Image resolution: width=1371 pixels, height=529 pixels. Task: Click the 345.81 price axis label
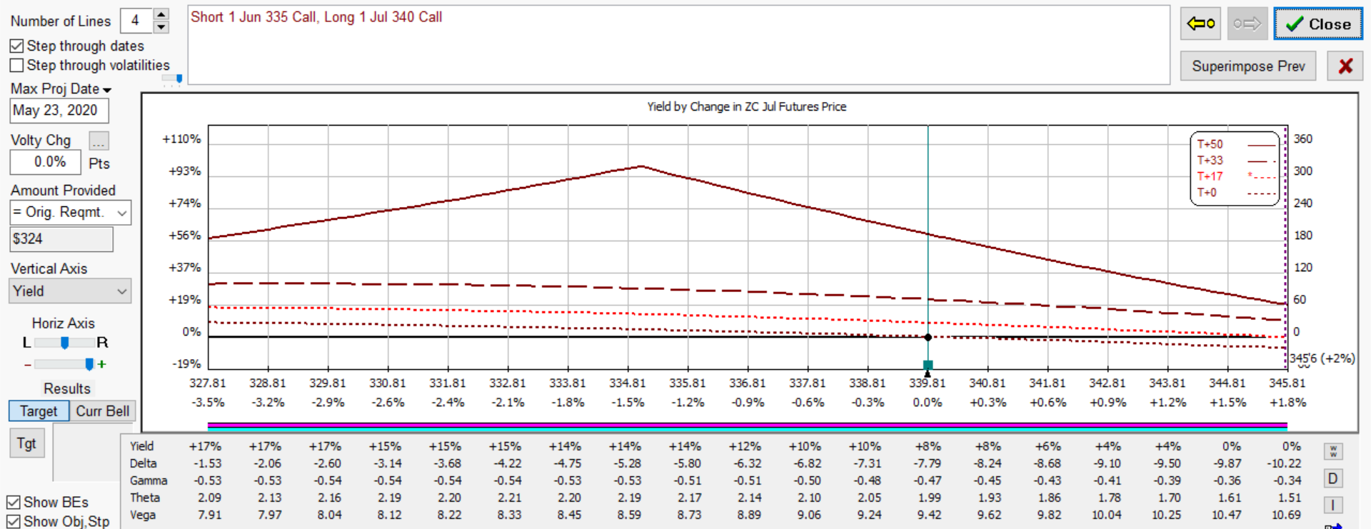[1287, 383]
